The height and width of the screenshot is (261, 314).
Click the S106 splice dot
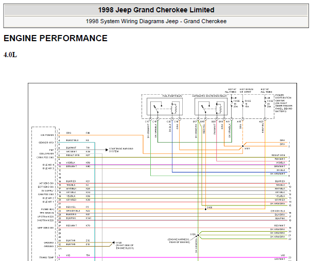(x=205, y=209)
